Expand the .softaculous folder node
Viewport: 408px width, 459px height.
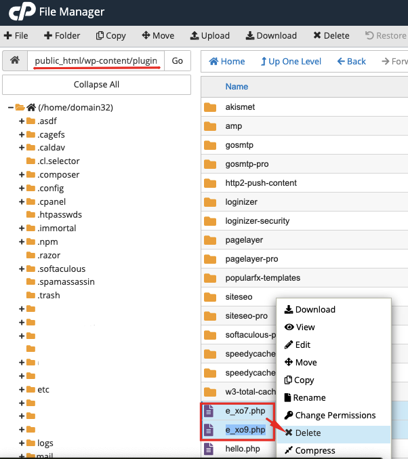click(x=22, y=268)
